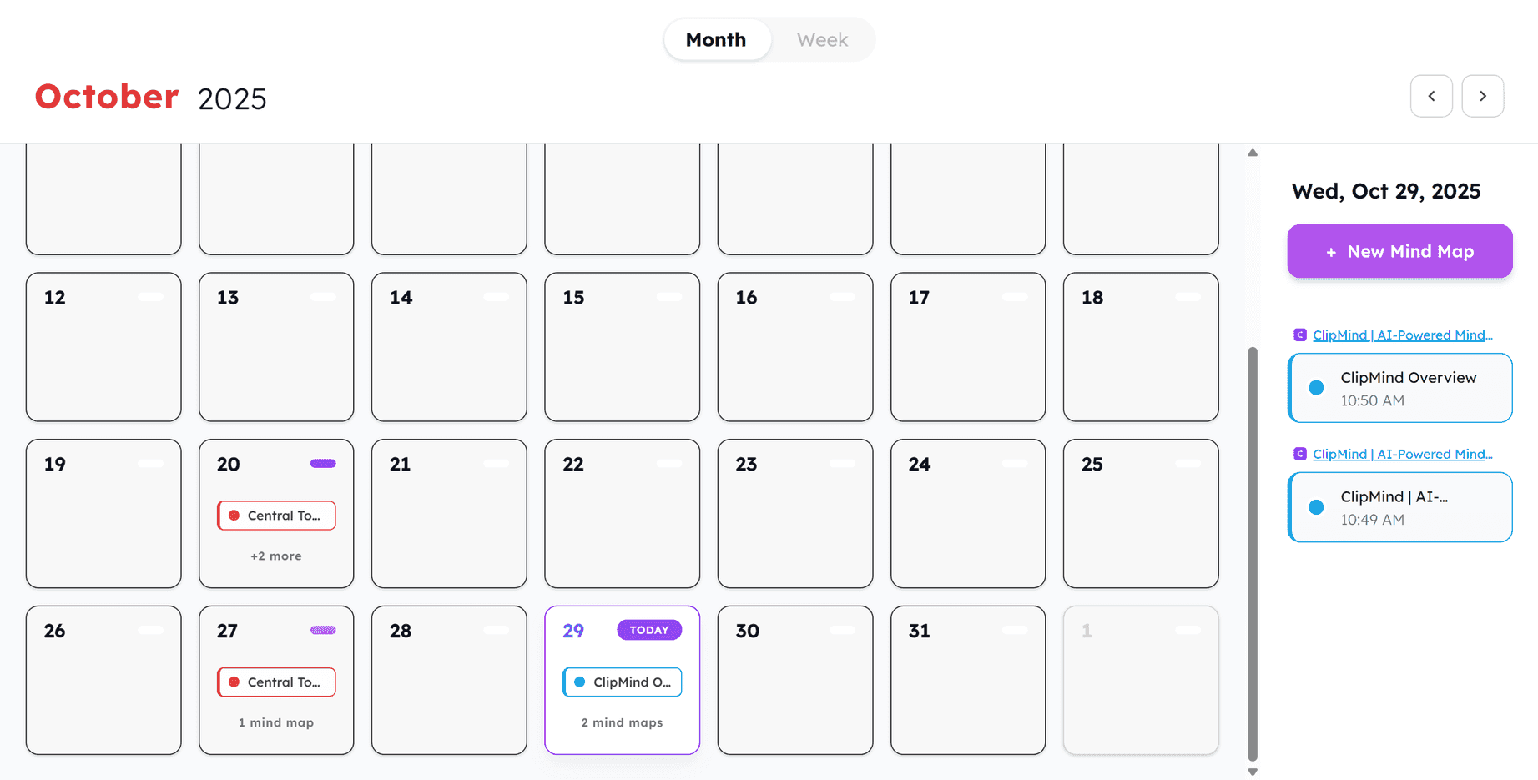The width and height of the screenshot is (1538, 780).
Task: Click the TODAY badge on October 29
Action: pos(649,630)
